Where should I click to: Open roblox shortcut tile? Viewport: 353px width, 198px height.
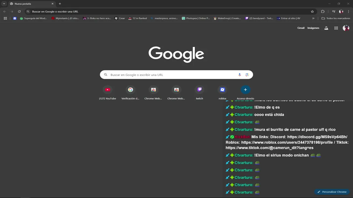[x=222, y=93]
